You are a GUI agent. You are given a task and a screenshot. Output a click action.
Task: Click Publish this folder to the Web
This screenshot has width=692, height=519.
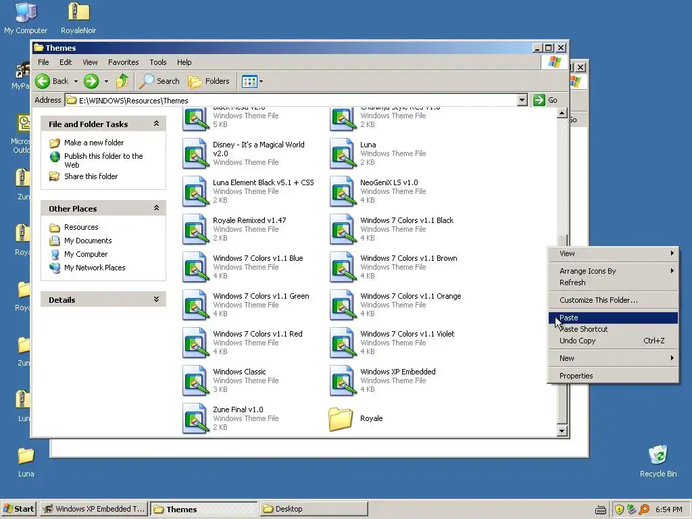click(x=103, y=160)
